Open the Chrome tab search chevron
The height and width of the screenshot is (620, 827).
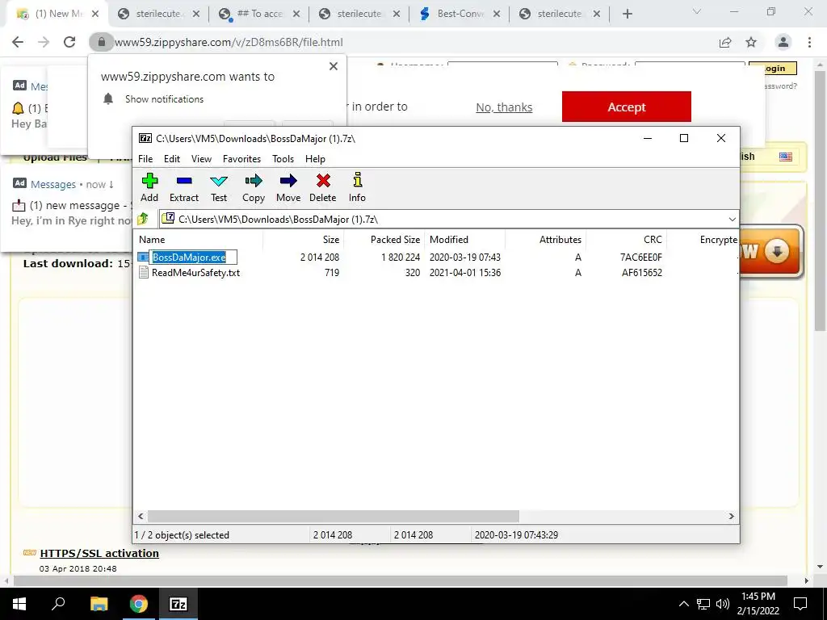[x=697, y=12]
